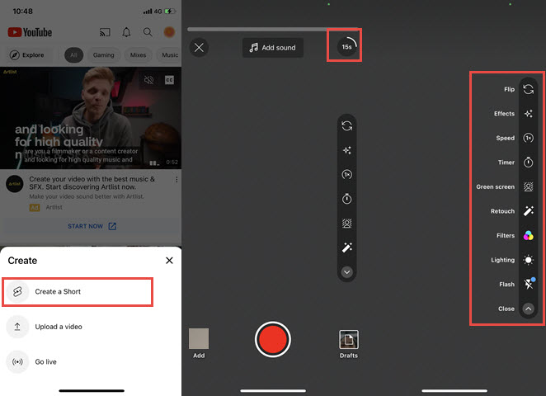Click the ad video thumbnail
Screen dimensions: 546x396
(91, 118)
